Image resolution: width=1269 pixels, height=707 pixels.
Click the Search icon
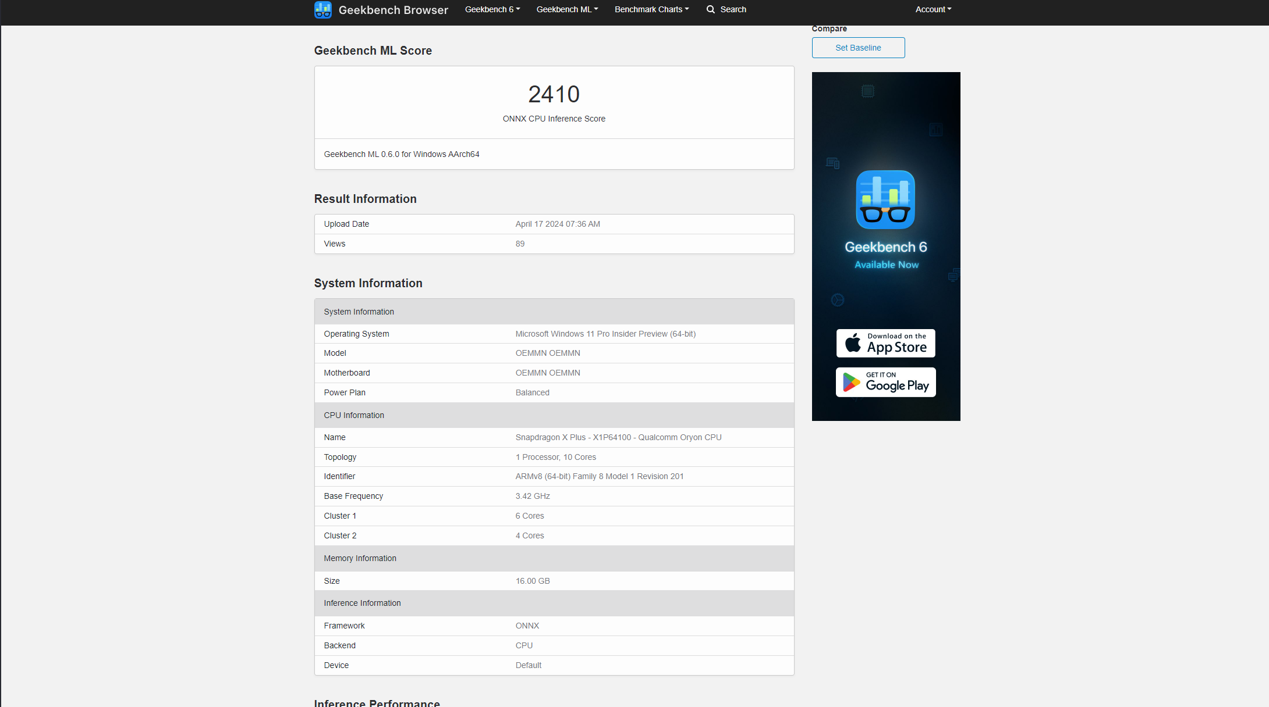pyautogui.click(x=710, y=9)
